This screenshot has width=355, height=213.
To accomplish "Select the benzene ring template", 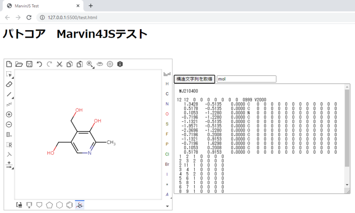I will [x=70, y=205].
